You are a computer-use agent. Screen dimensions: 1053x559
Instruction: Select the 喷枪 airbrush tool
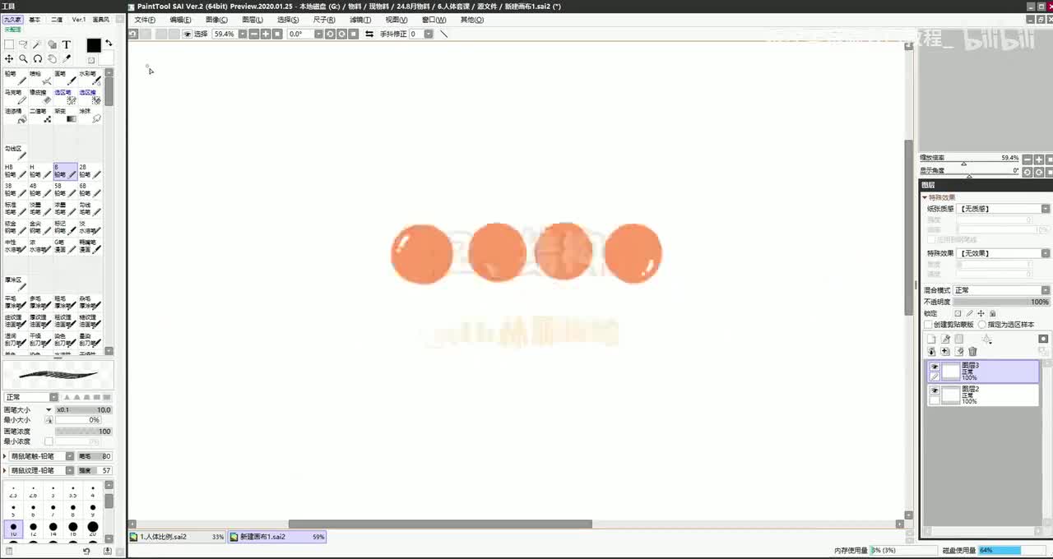[x=40, y=78]
